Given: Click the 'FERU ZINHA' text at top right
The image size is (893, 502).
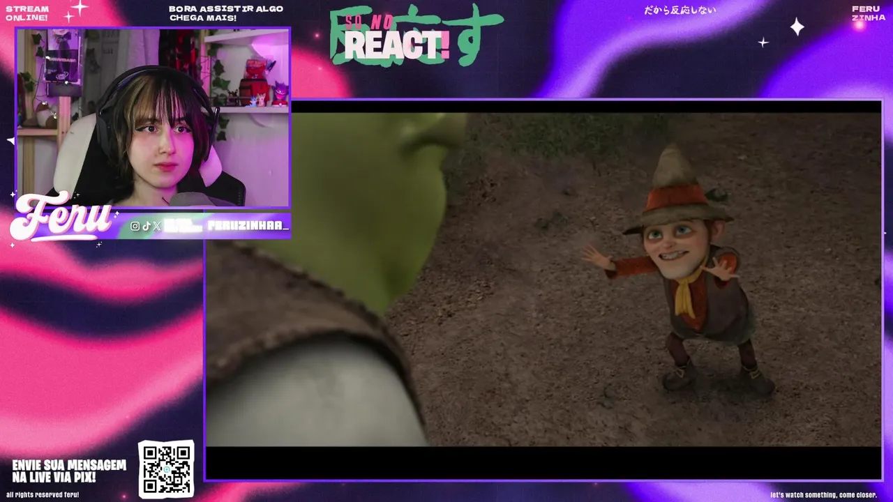Looking at the screenshot, I should [869, 13].
